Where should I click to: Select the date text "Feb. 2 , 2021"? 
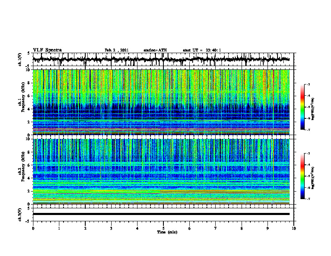click(117, 50)
